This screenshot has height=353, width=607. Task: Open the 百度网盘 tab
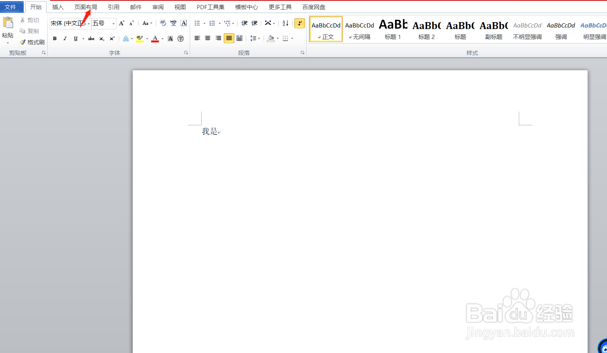[x=314, y=7]
